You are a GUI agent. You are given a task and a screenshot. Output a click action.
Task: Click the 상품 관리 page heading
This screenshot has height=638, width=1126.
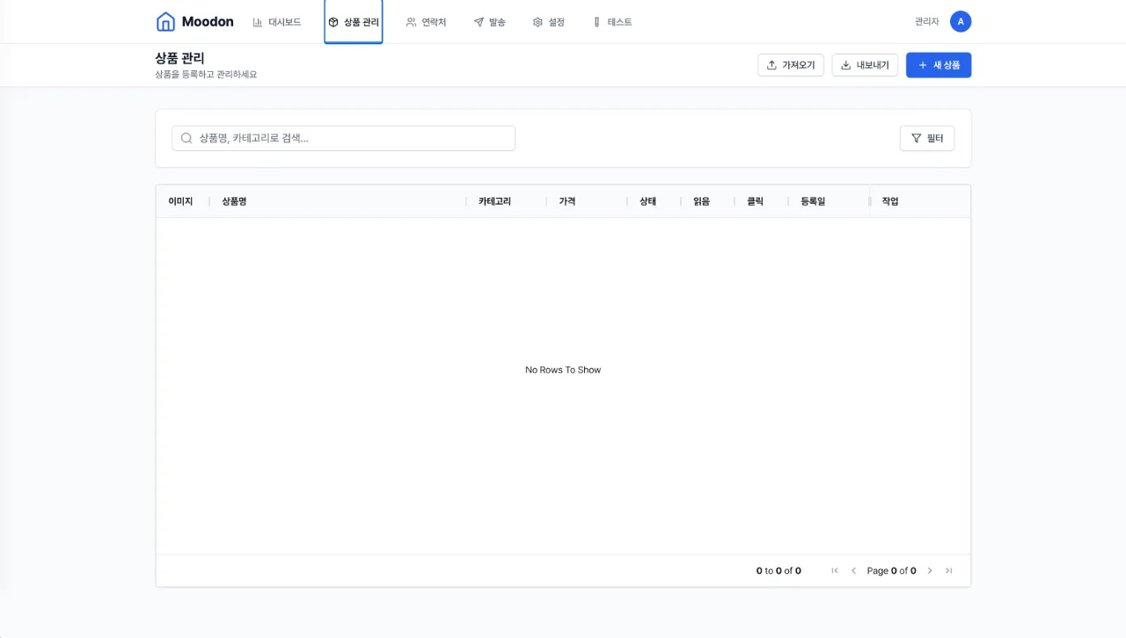point(179,58)
